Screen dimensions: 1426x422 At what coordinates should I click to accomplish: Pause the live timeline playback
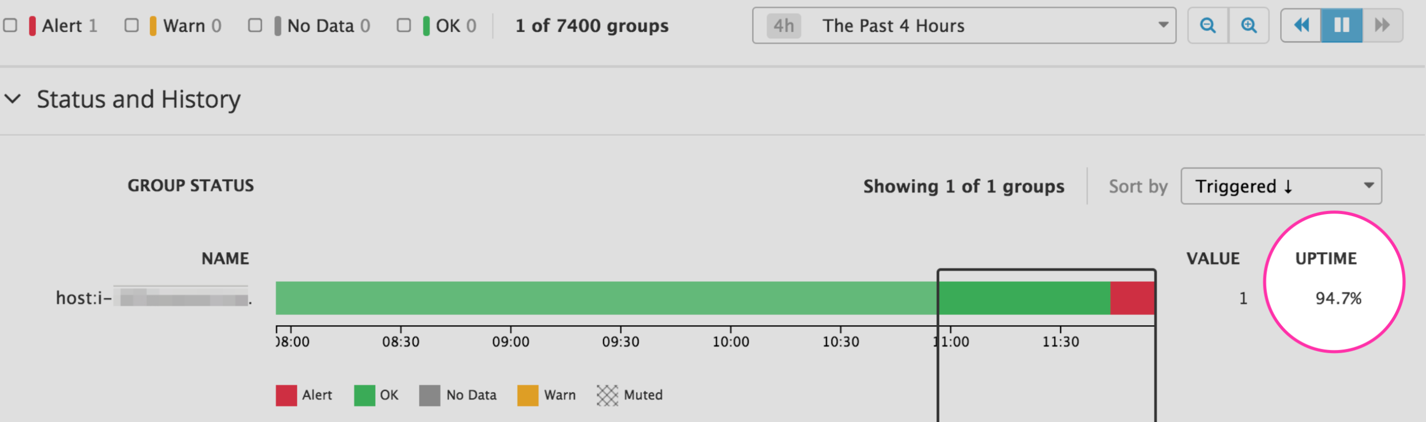(1341, 25)
